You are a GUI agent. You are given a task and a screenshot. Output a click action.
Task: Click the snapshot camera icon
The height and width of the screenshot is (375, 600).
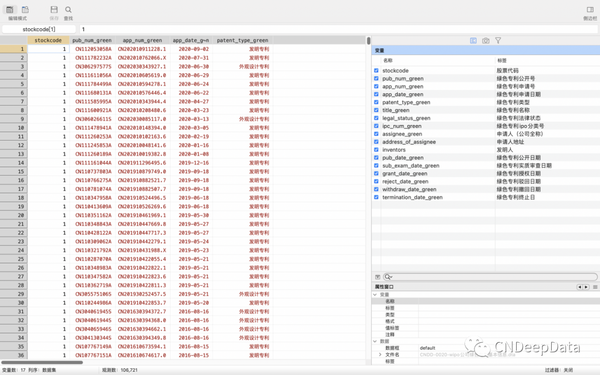[x=486, y=41]
